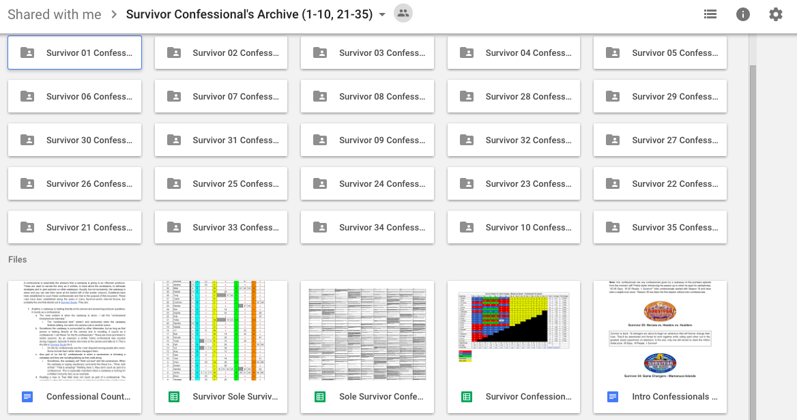Click folder icon of Survivor 26 Confess...

[x=27, y=183]
